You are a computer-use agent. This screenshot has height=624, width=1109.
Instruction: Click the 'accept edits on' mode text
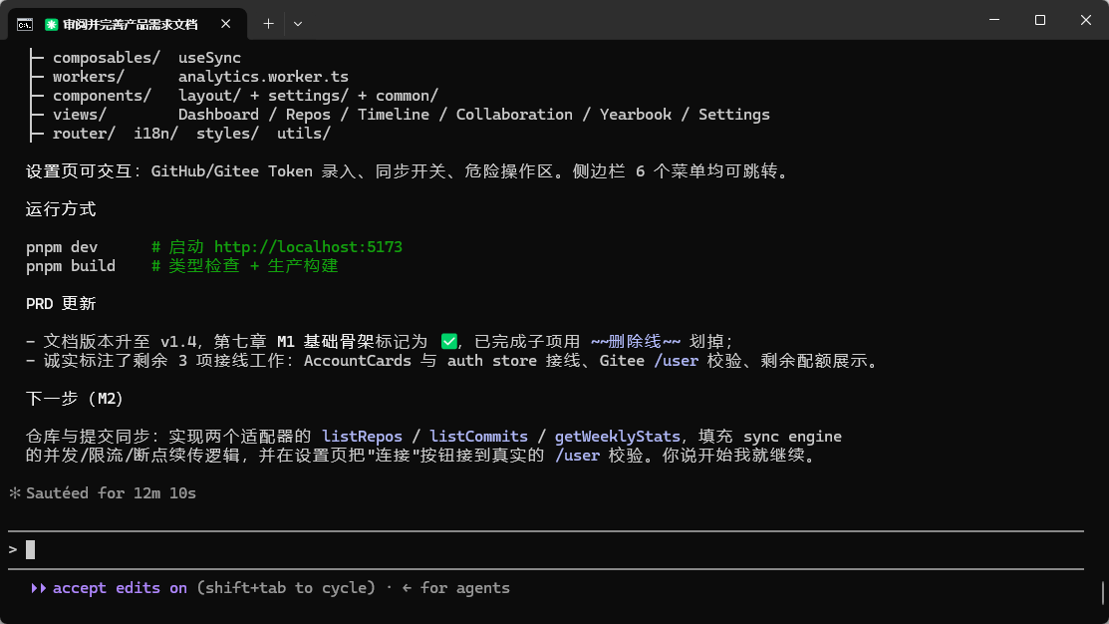click(120, 588)
